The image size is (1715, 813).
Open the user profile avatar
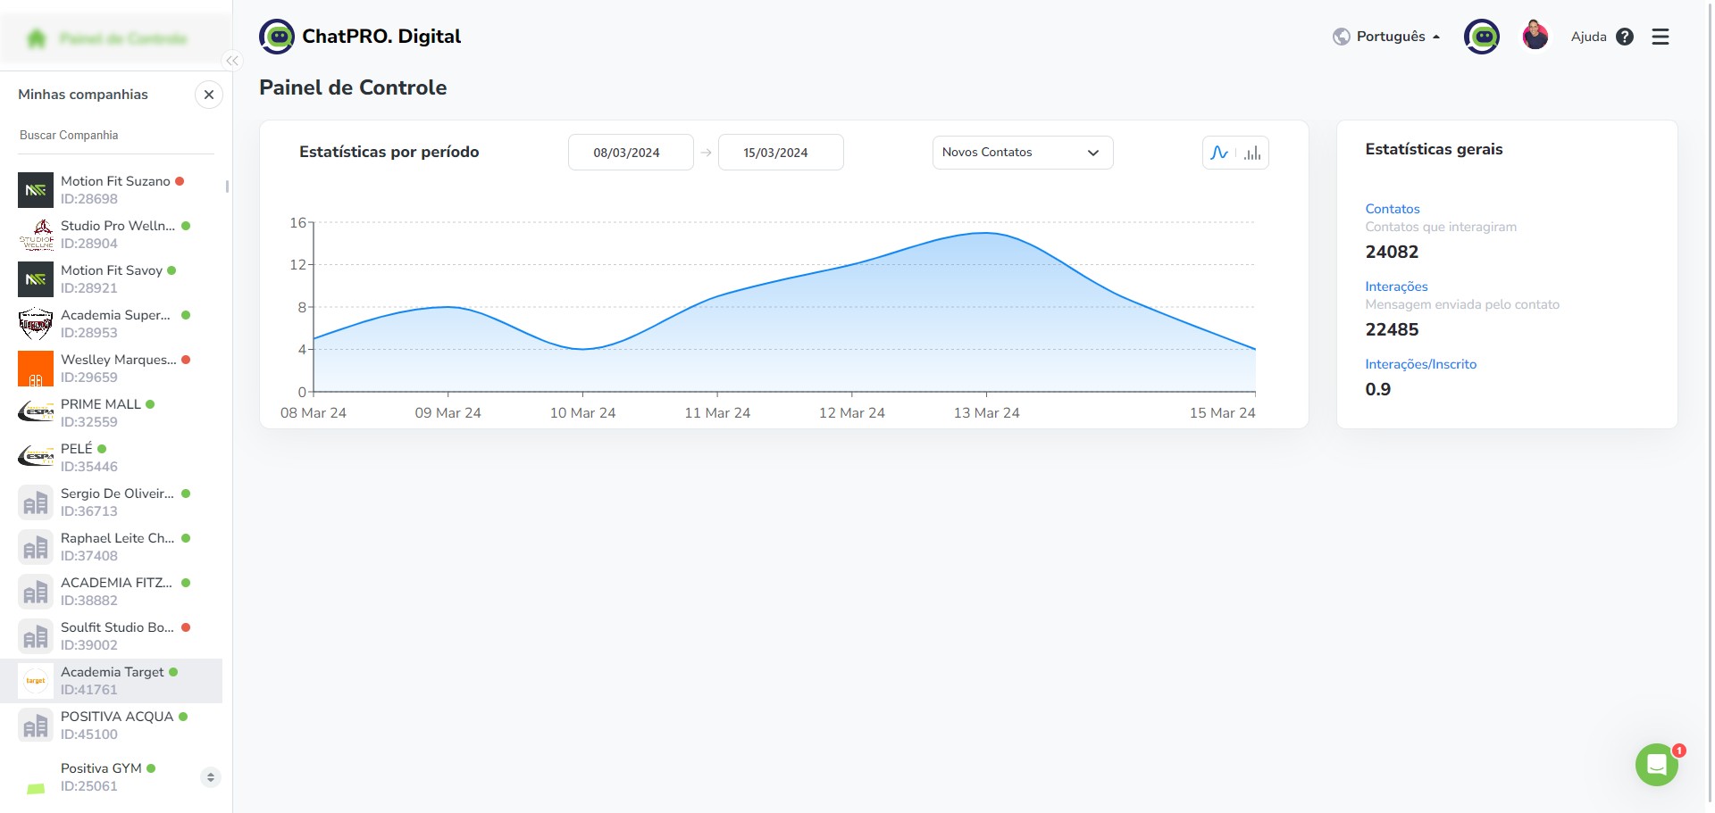point(1535,37)
